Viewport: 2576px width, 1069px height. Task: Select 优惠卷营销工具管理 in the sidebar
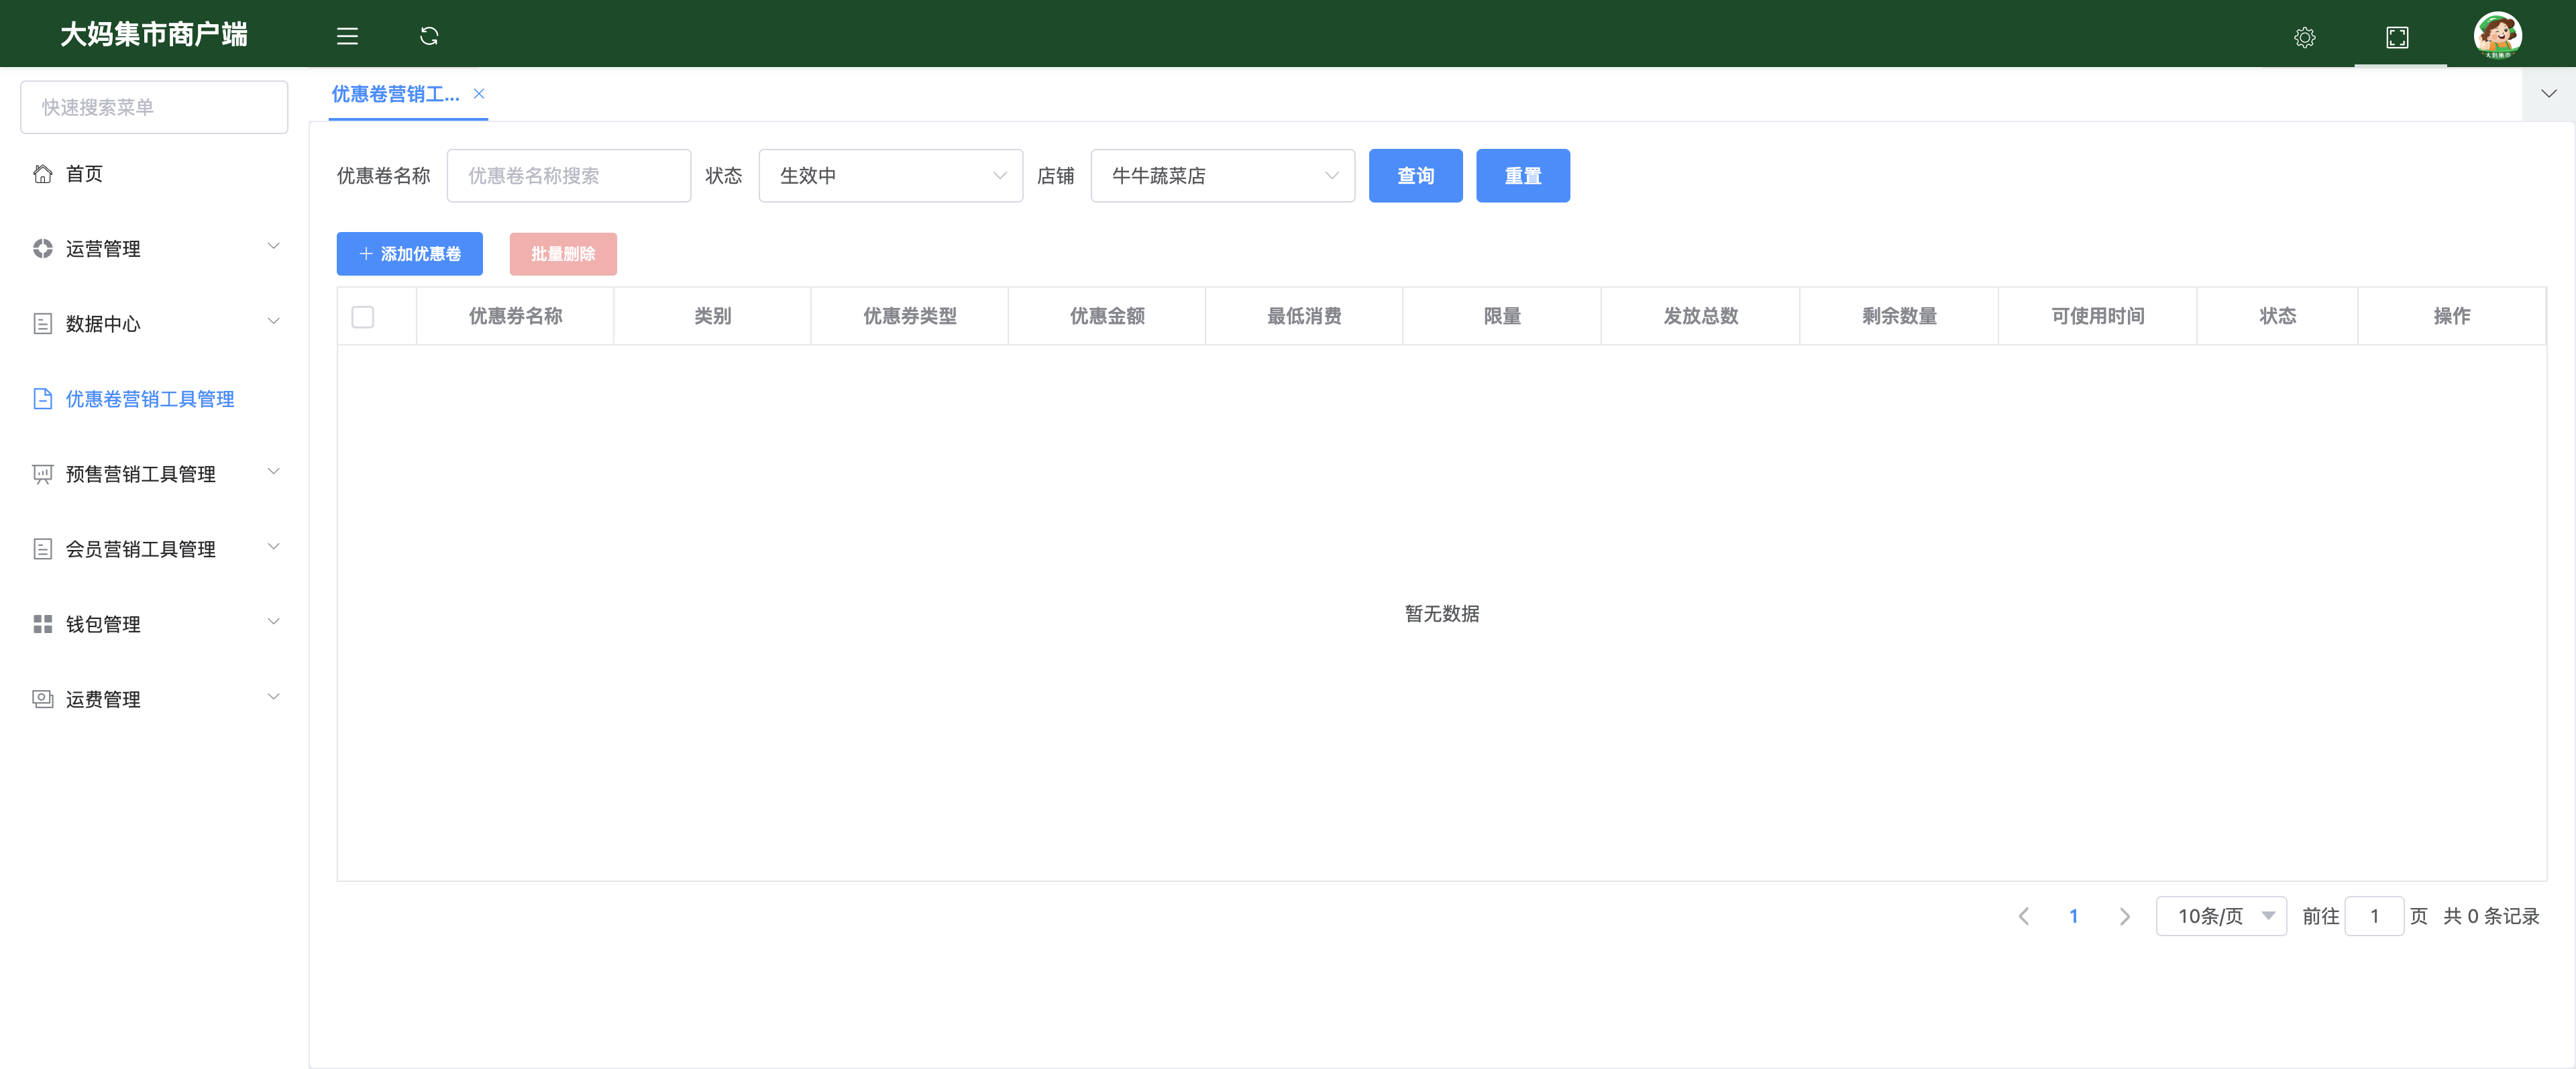pos(150,399)
